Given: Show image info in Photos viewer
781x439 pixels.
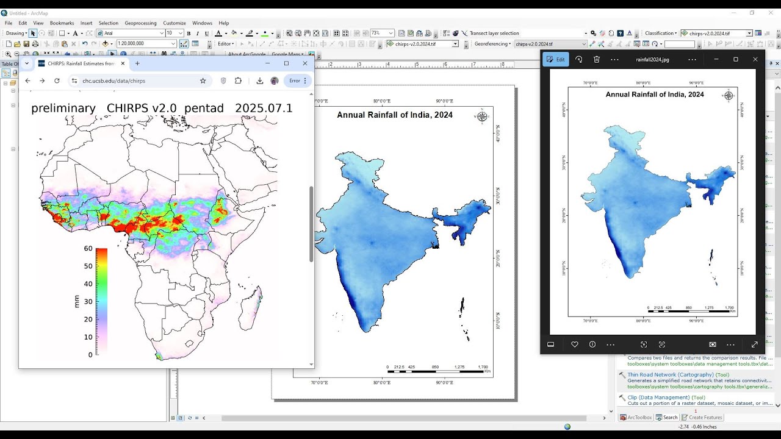Looking at the screenshot, I should (x=592, y=344).
